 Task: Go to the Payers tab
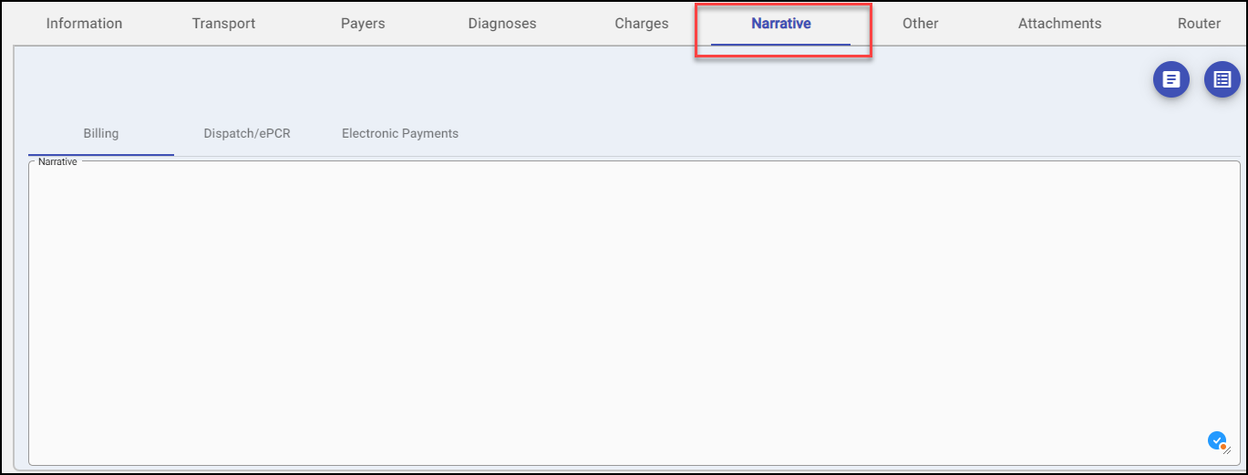pyautogui.click(x=363, y=24)
